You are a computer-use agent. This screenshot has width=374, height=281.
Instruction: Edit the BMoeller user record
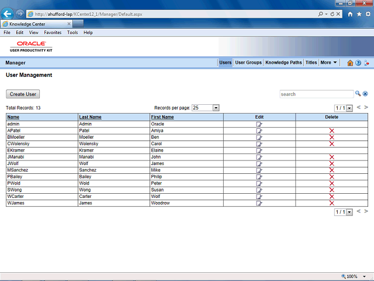coord(259,137)
